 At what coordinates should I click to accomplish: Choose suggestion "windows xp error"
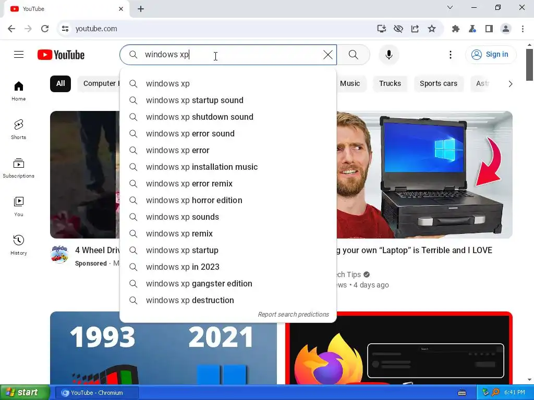(228, 151)
